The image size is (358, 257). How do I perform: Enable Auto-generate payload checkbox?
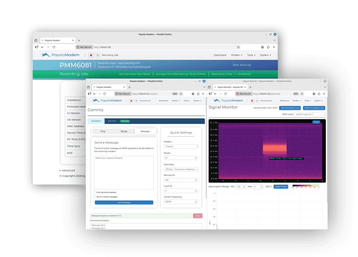point(95,192)
